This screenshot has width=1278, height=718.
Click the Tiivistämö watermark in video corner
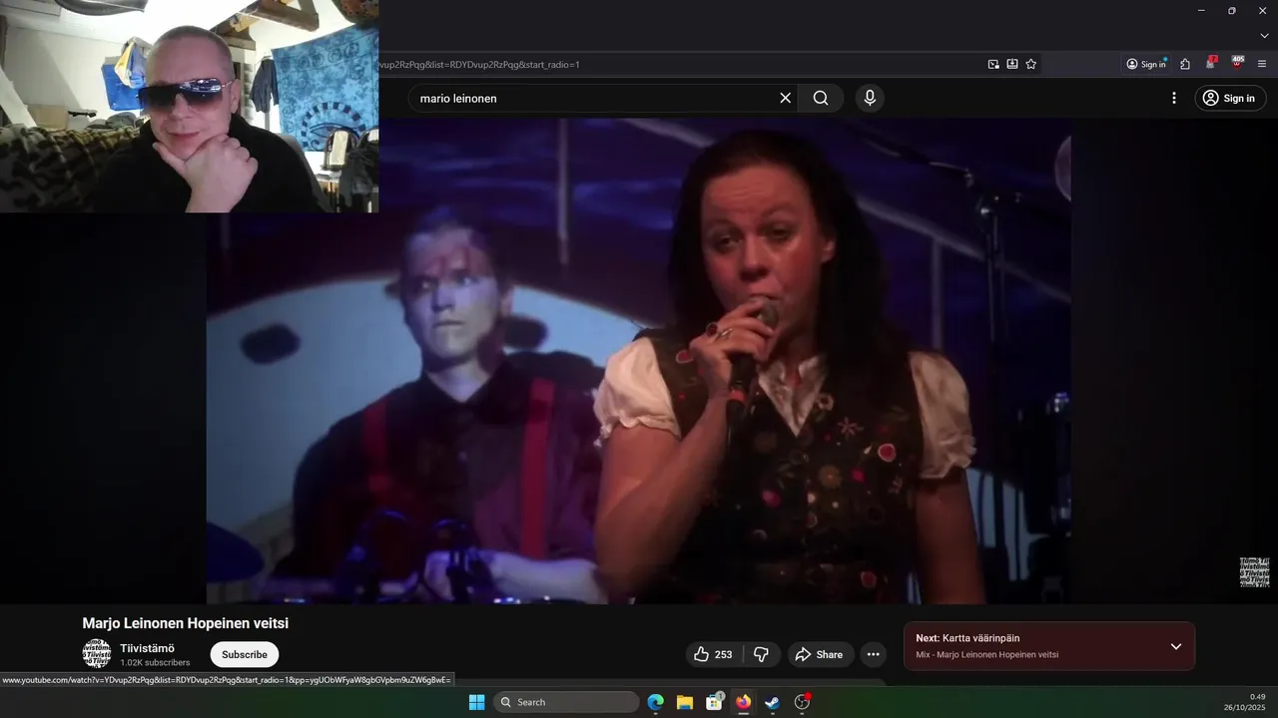(x=1254, y=572)
